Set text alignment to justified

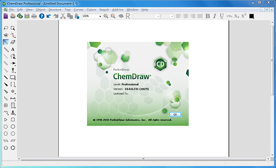(x=200, y=16)
